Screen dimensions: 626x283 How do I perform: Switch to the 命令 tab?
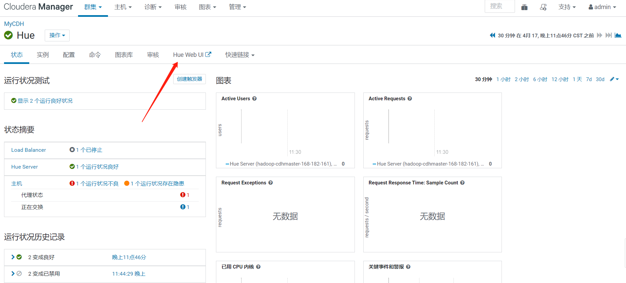tap(95, 55)
